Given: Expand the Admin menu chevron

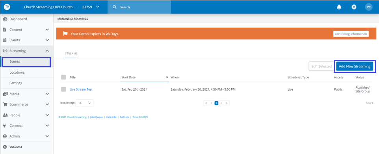Looking at the screenshot, I should pyautogui.click(x=47, y=136).
